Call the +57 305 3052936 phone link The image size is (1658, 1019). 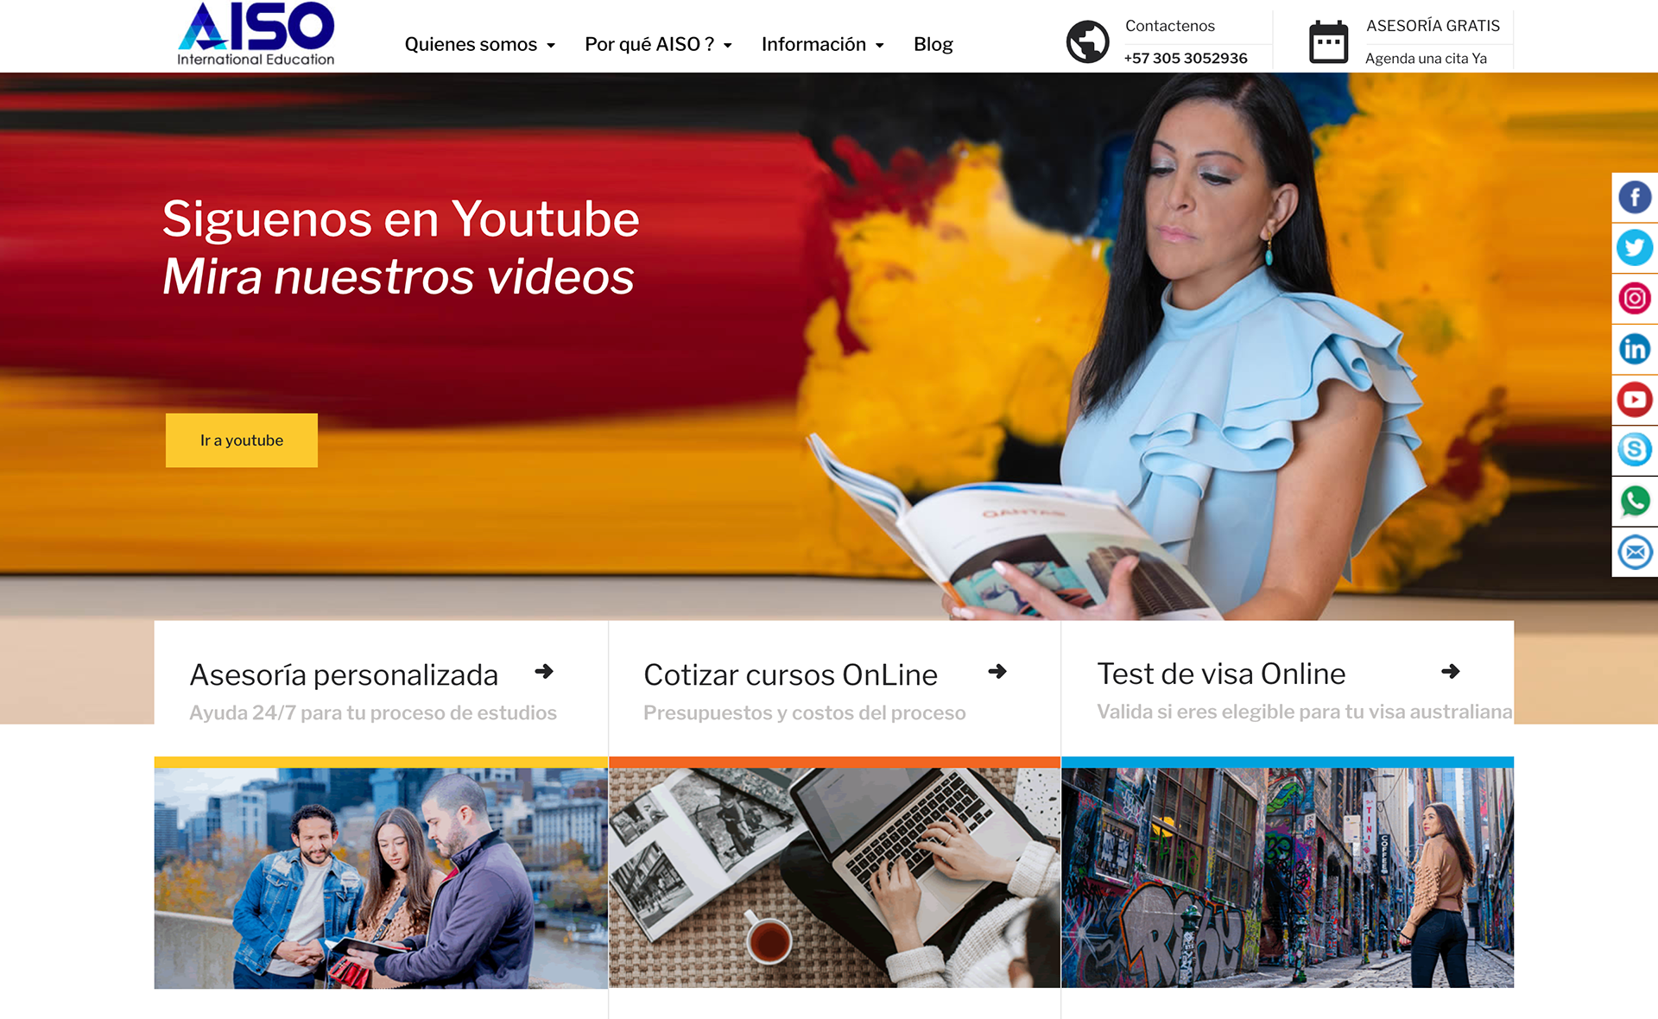[x=1185, y=58]
